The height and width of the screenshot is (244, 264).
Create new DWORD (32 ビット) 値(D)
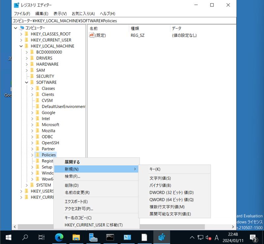175,193
